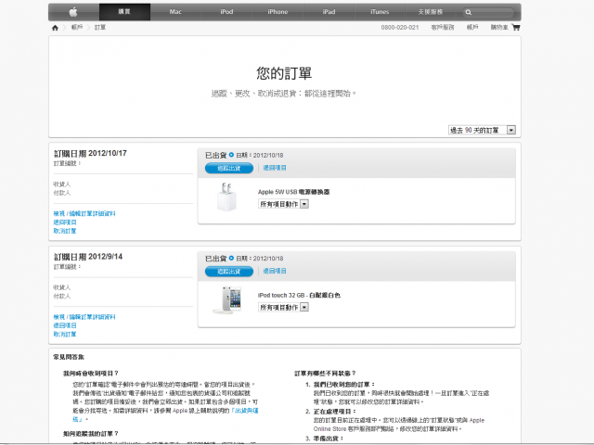View or edit order details for 2012/9/14 order

click(84, 317)
